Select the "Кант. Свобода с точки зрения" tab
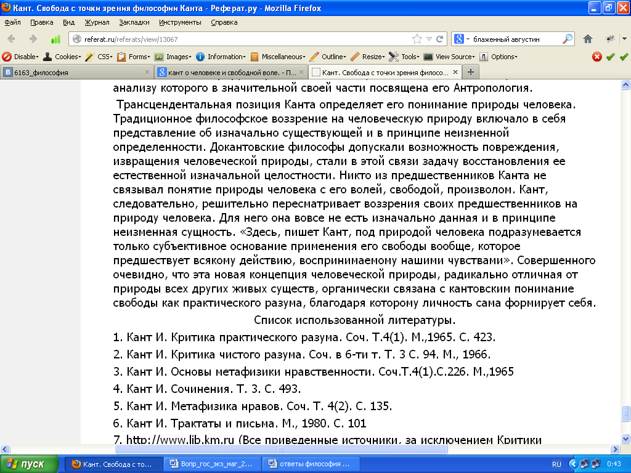The image size is (631, 473). click(x=385, y=73)
